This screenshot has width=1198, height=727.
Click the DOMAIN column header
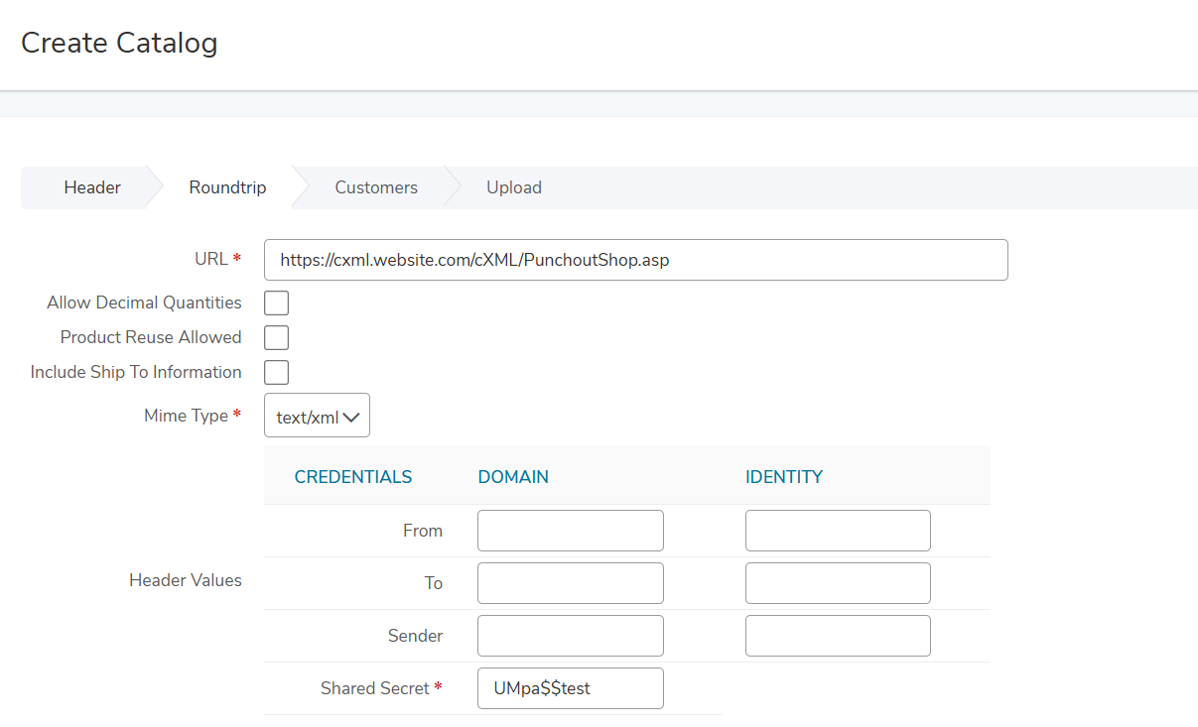[x=513, y=477]
